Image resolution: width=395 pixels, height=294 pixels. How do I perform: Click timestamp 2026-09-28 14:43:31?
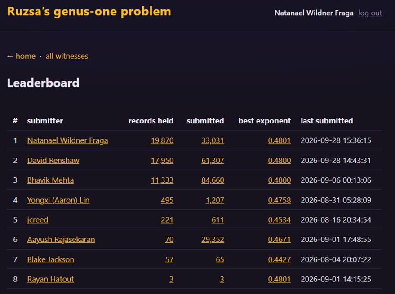coord(336,160)
